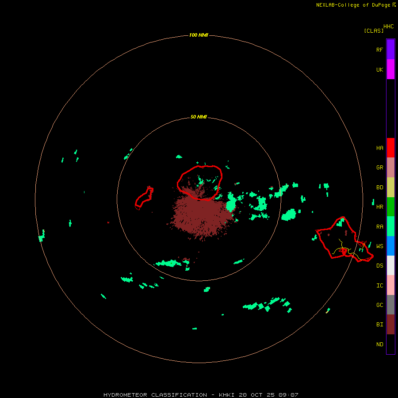Select the BI brown legend swatch
This screenshot has width=398, height=398.
(x=390, y=325)
